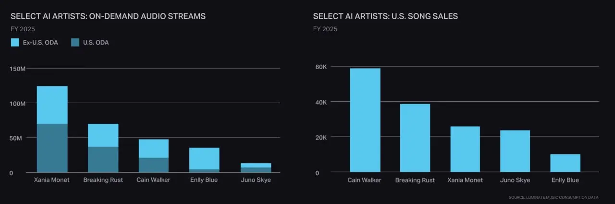Image resolution: width=615 pixels, height=204 pixels.
Task: Click the Ex-U.S. ODA legend color swatch
Action: (x=14, y=42)
